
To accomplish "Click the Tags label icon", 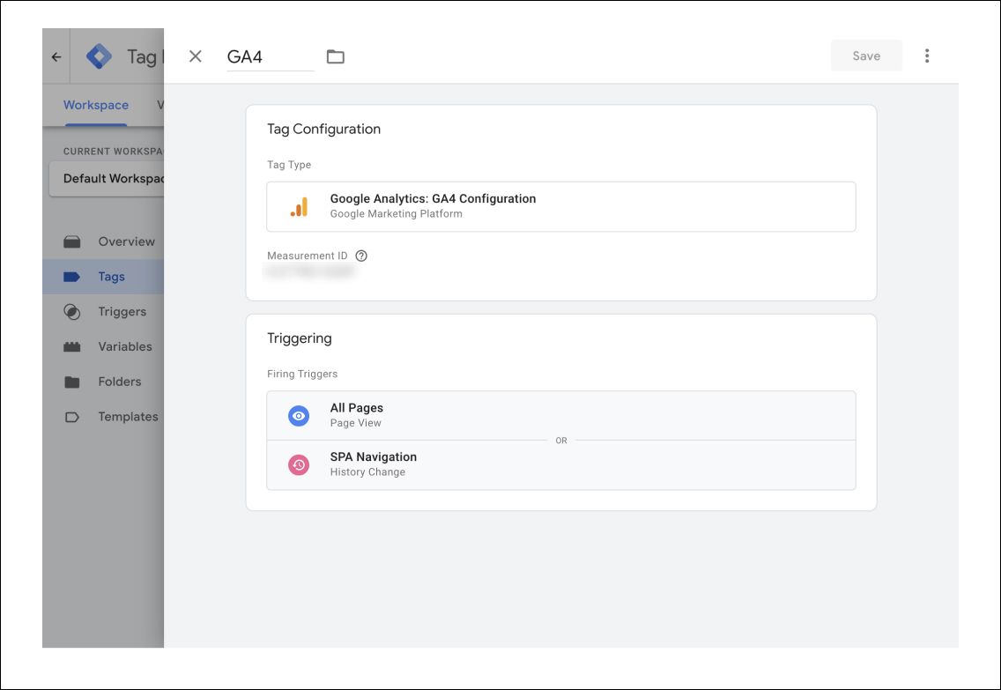I will coord(72,277).
